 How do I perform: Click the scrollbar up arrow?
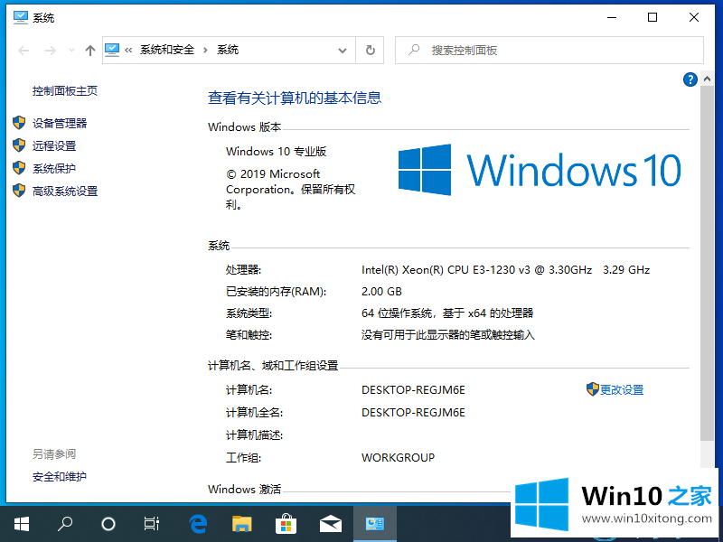707,79
